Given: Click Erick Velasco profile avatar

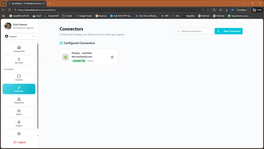Looking at the screenshot, I should [x=8, y=26].
